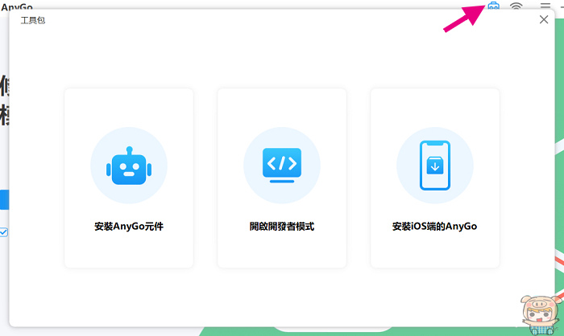Select 開啟開發者模式 label
Screen dimensions: 564x336
282,227
